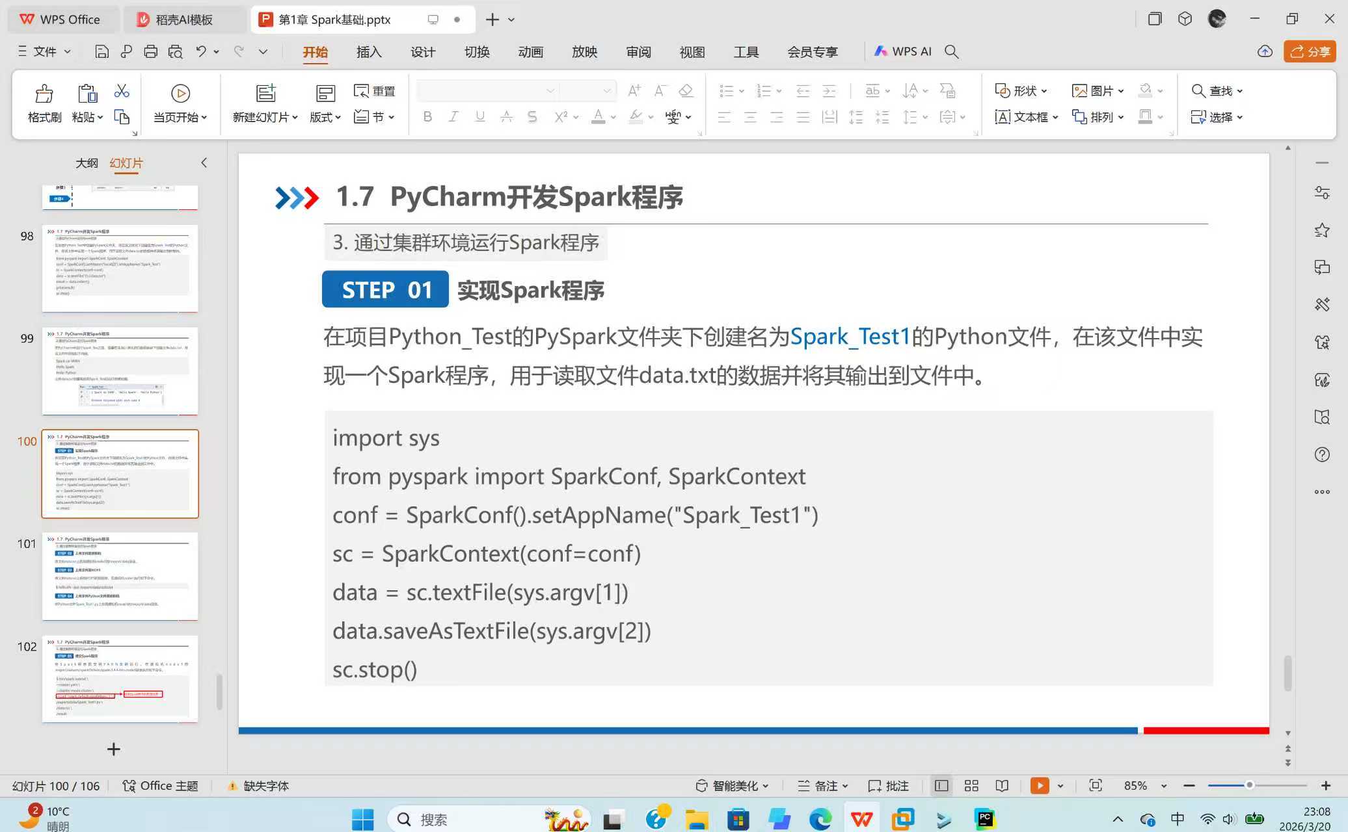Click the ribbon search magnifier icon
Viewport: 1348px width, 832px height.
pos(951,52)
